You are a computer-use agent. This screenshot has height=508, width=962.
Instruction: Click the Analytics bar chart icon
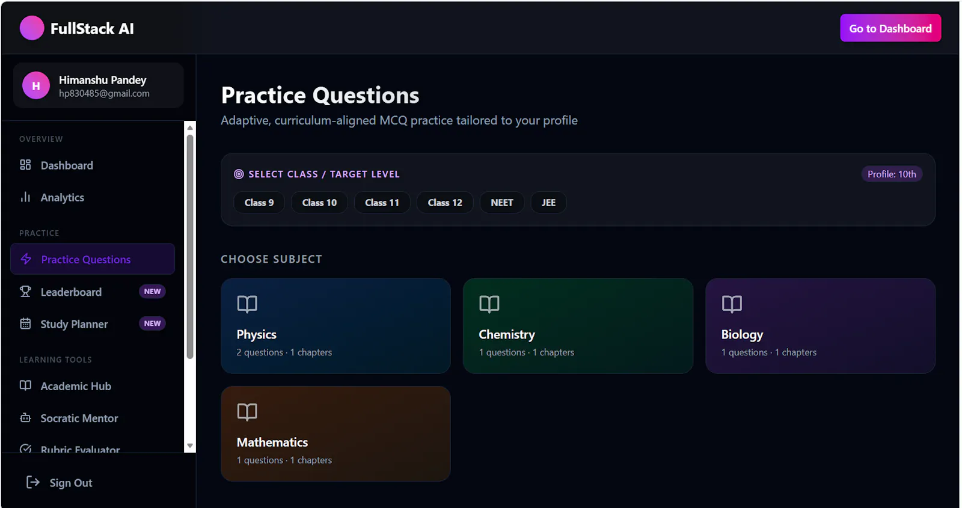(25, 197)
